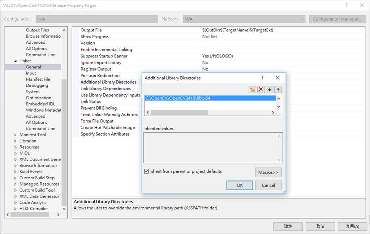Open the Platform dropdown
370x234 pixels.
coord(244,19)
